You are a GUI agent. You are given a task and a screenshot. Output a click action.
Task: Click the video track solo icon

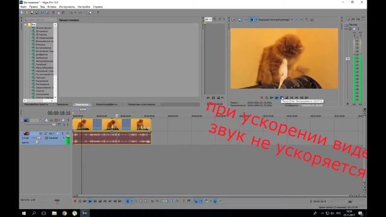point(68,120)
